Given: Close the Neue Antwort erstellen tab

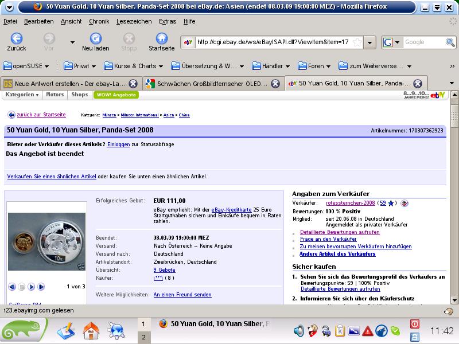Looking at the screenshot, I should click(x=133, y=83).
